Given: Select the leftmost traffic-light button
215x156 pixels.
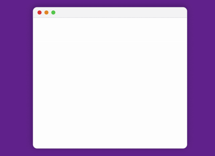Looking at the screenshot, I should [x=40, y=12].
